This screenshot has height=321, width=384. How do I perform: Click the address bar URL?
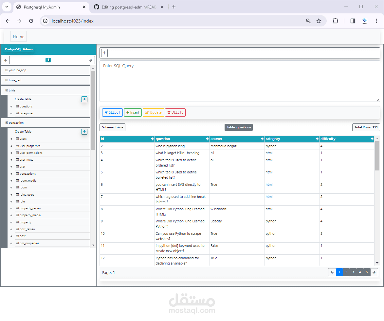coord(72,21)
